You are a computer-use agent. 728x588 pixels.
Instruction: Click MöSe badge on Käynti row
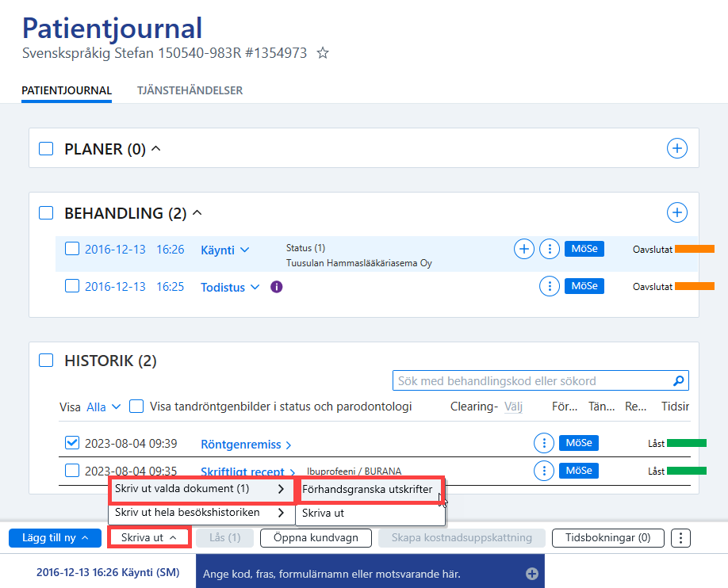[584, 249]
